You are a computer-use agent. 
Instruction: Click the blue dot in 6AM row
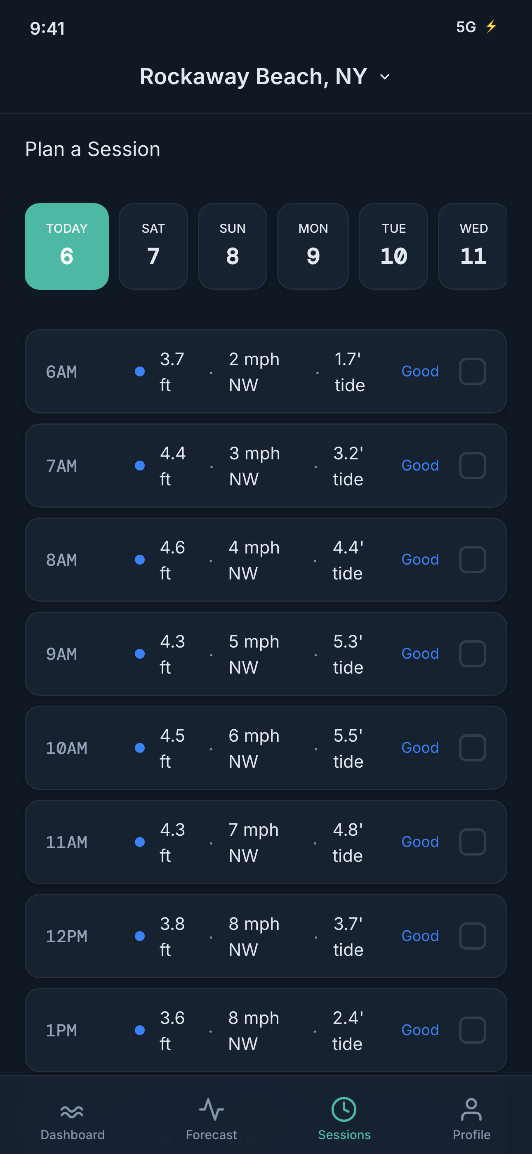click(x=140, y=371)
